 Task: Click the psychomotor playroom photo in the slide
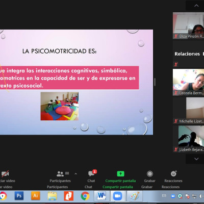(60, 106)
